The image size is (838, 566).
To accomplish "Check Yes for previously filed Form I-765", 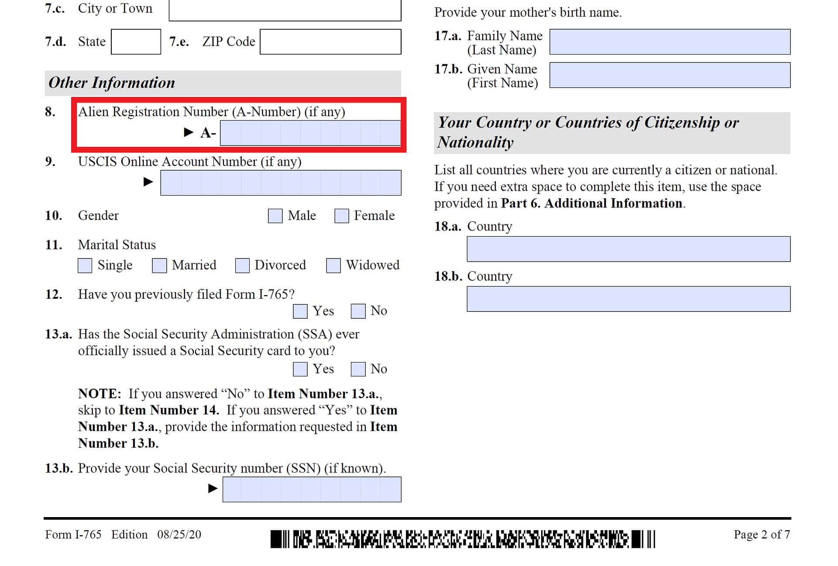I will click(x=300, y=311).
